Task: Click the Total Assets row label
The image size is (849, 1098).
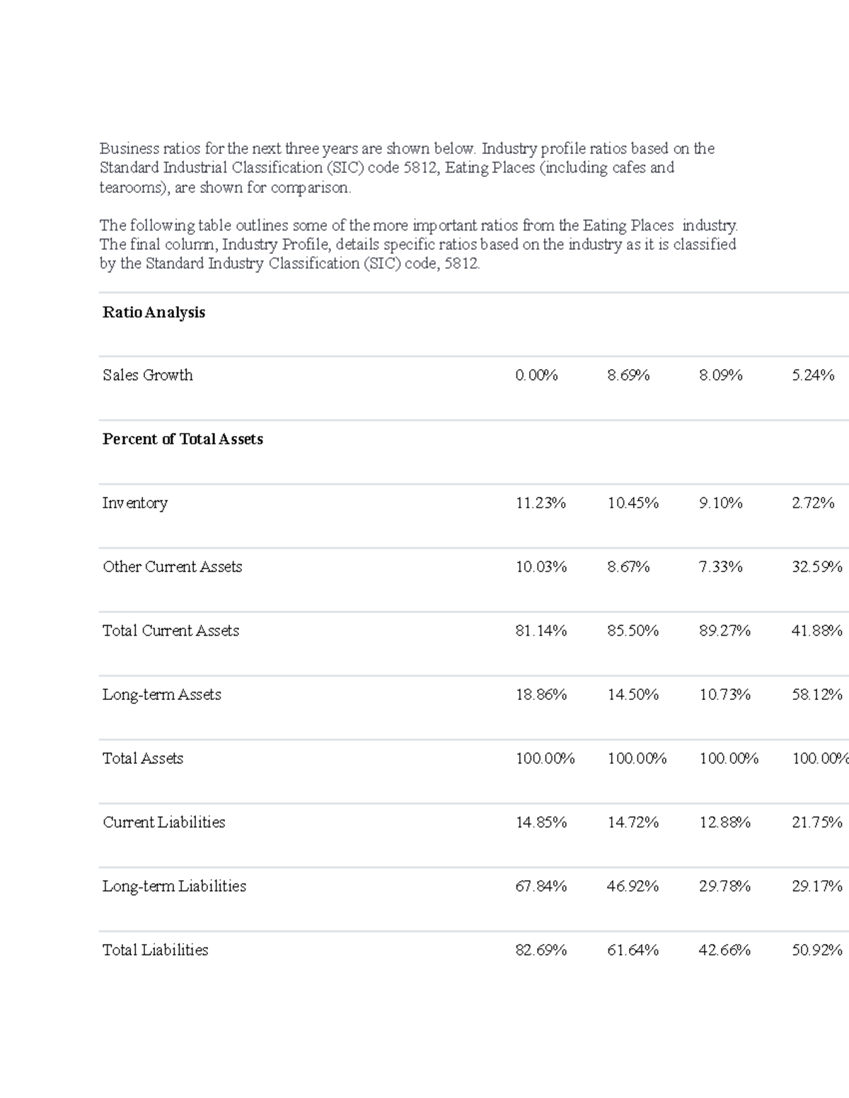Action: click(142, 759)
